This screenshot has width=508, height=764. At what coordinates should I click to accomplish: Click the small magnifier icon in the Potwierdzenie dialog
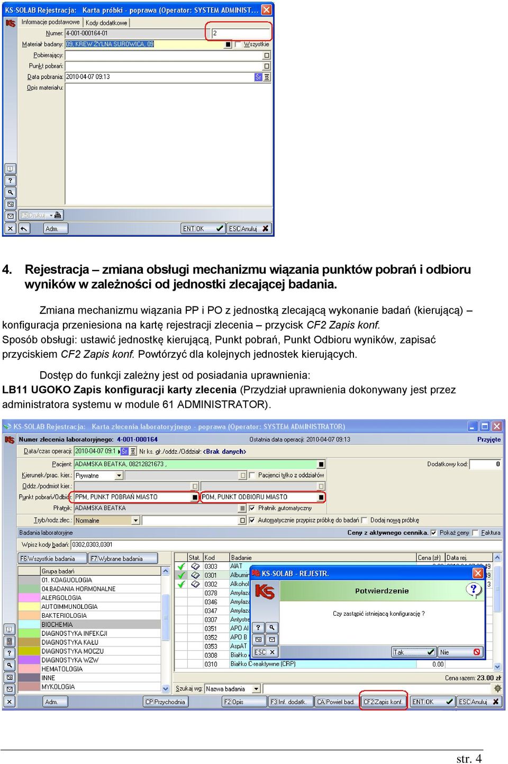pyautogui.click(x=271, y=627)
